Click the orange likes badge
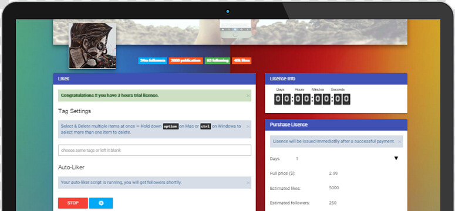Viewport: 455px width, 211px height. [241, 60]
